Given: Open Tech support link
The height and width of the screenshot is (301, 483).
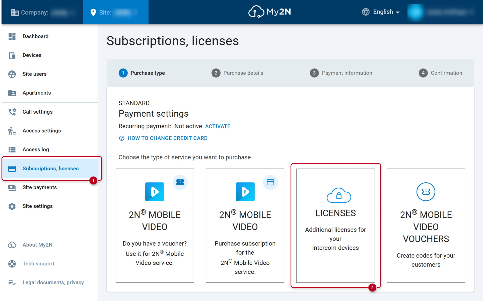Looking at the screenshot, I should 38,264.
